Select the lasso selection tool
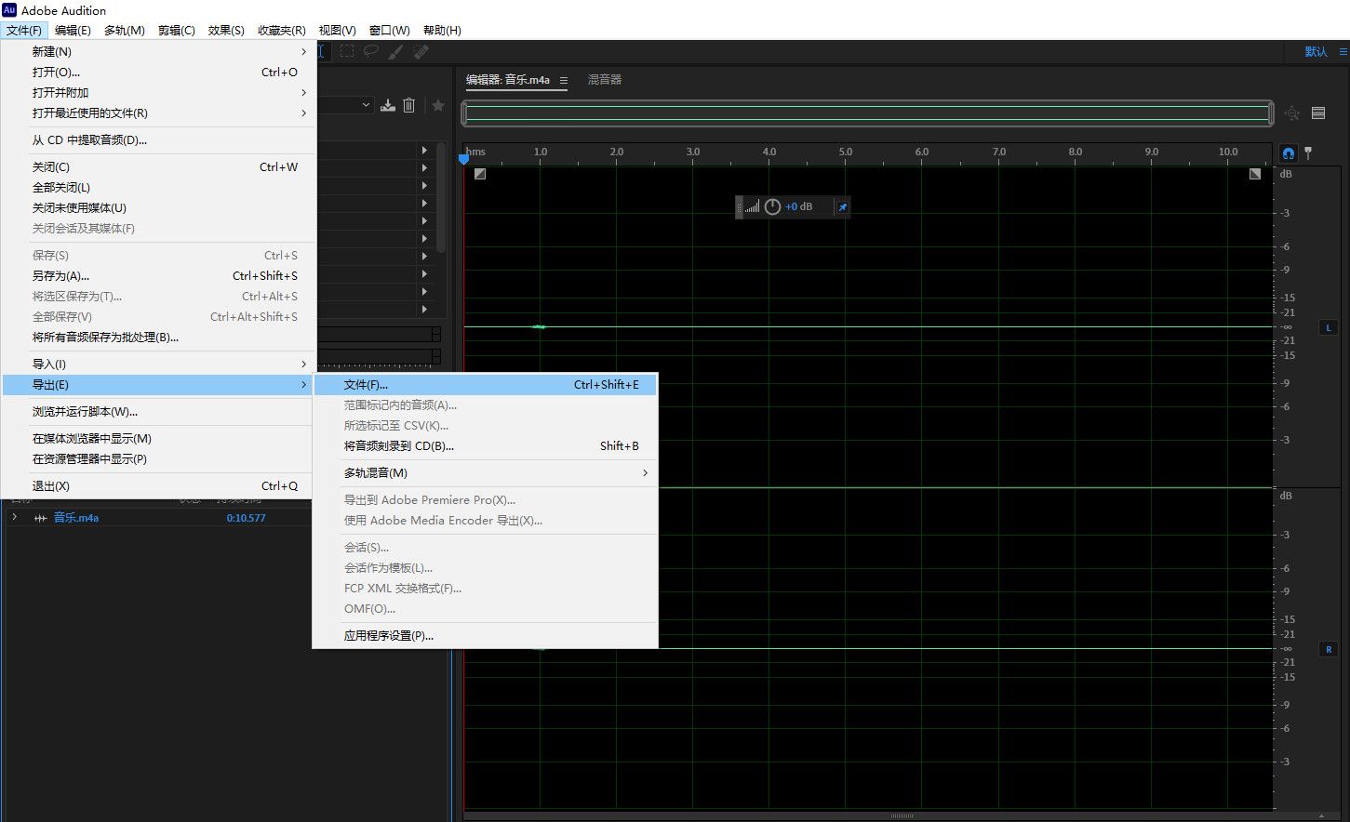The height and width of the screenshot is (822, 1350). [x=371, y=51]
